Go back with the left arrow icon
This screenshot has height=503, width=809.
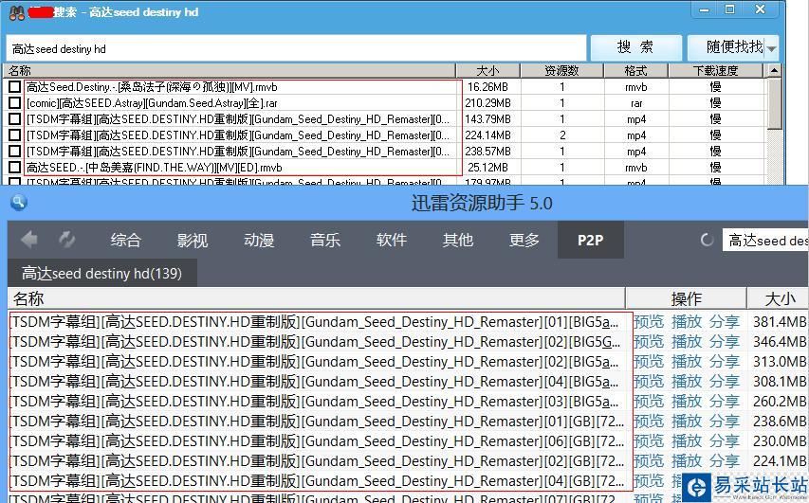pos(29,240)
